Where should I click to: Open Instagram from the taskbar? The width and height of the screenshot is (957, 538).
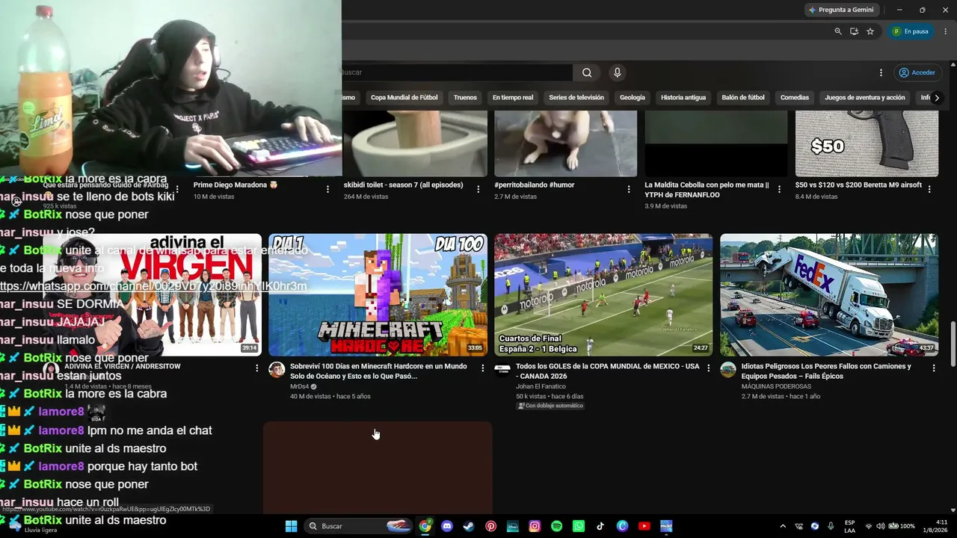[535, 526]
